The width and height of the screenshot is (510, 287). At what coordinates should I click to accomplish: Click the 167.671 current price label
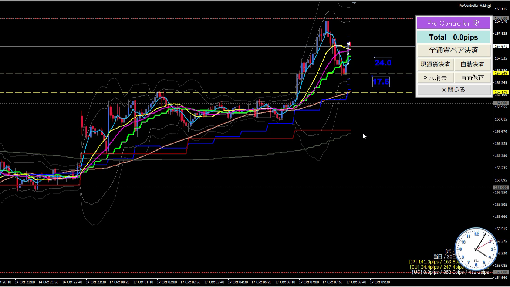point(501,46)
